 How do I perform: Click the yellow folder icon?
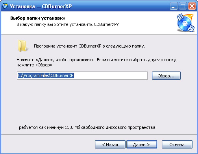click(22, 46)
